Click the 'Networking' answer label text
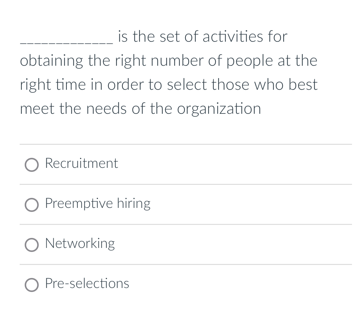This screenshot has width=364, height=319. click(80, 244)
